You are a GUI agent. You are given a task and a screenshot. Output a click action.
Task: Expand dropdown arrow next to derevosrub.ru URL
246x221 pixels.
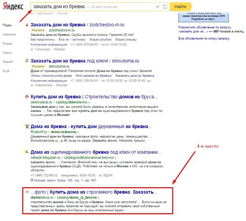89,102
